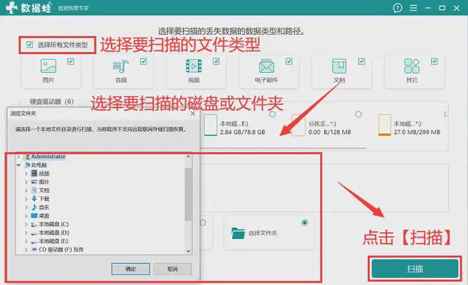The image size is (468, 285).
Task: Uncheck the 音频 checkbox
Action: [143, 62]
